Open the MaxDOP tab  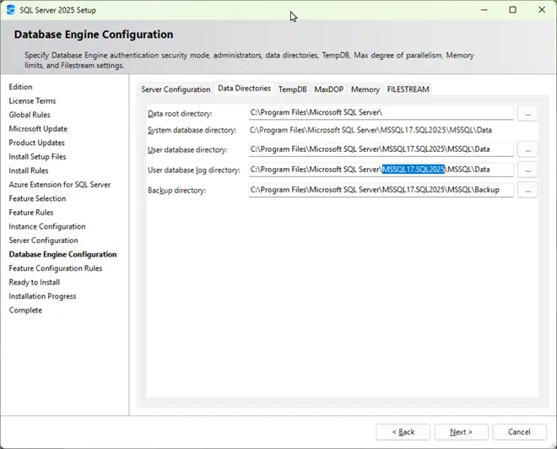coord(328,89)
